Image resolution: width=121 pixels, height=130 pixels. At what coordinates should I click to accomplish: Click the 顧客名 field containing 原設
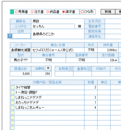[x=58, y=21]
